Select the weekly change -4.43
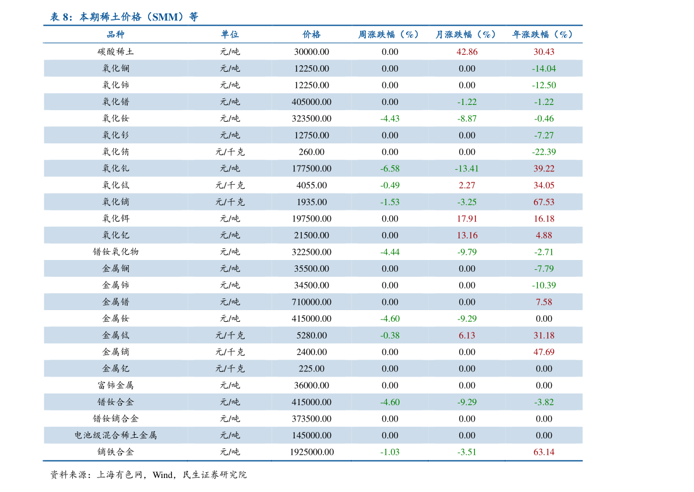Viewport: 694px width, 492px height. click(x=390, y=119)
